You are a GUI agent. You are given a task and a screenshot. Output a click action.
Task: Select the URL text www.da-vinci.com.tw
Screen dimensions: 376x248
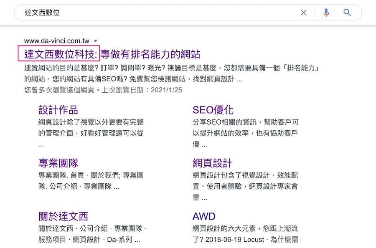[57, 41]
